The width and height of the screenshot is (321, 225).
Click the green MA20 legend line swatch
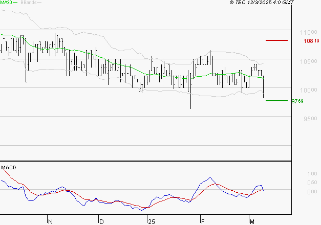[15, 2]
